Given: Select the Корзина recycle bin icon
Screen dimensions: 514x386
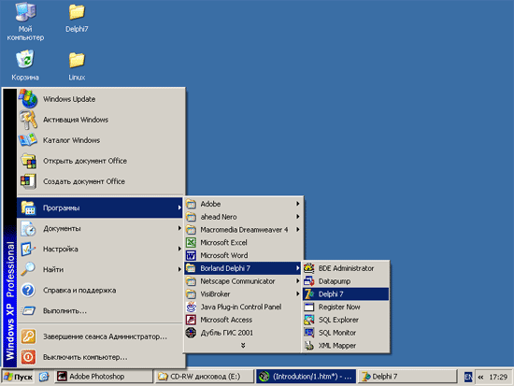Looking at the screenshot, I should click(25, 59).
